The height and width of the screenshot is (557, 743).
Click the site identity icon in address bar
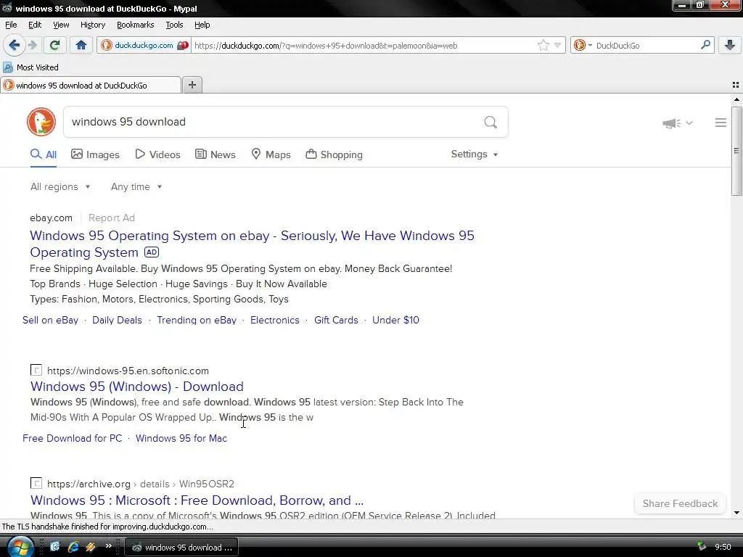point(107,46)
